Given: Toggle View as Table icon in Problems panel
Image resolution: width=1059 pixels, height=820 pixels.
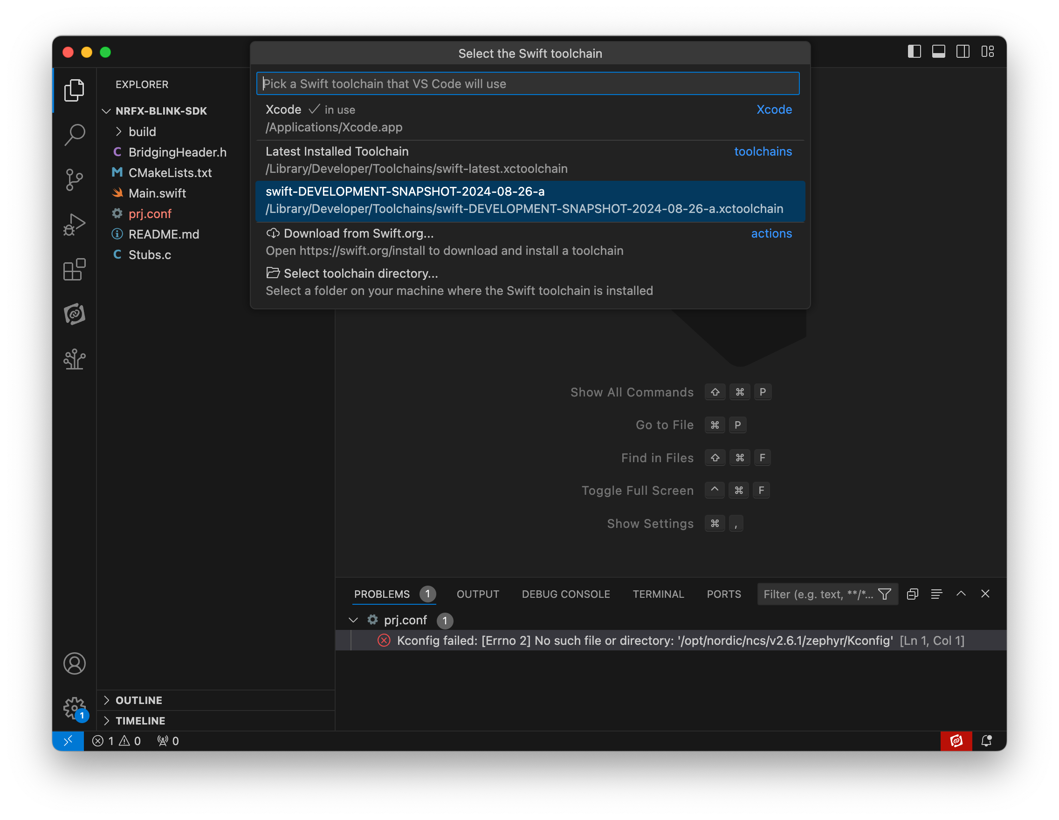Looking at the screenshot, I should 937,594.
